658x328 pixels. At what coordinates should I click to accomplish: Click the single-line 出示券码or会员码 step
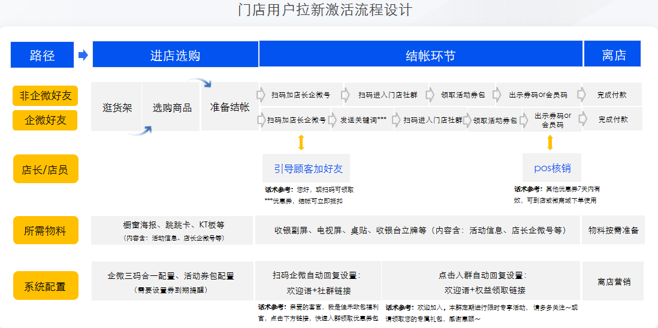pyautogui.click(x=538, y=95)
